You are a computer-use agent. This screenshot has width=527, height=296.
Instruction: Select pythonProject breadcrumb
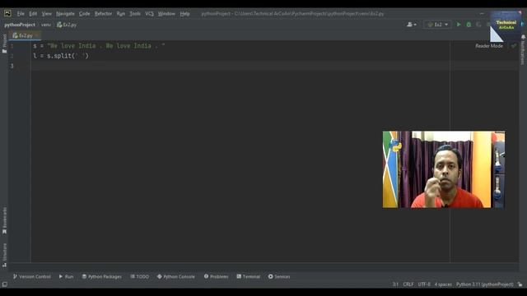point(20,25)
